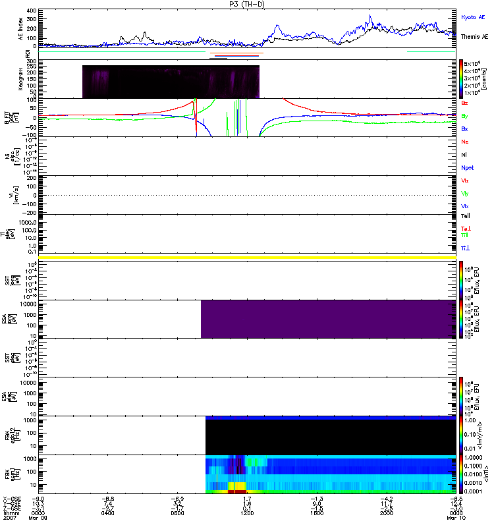
Task: Click the SST ions Eflux color bar
Action: tap(461, 281)
